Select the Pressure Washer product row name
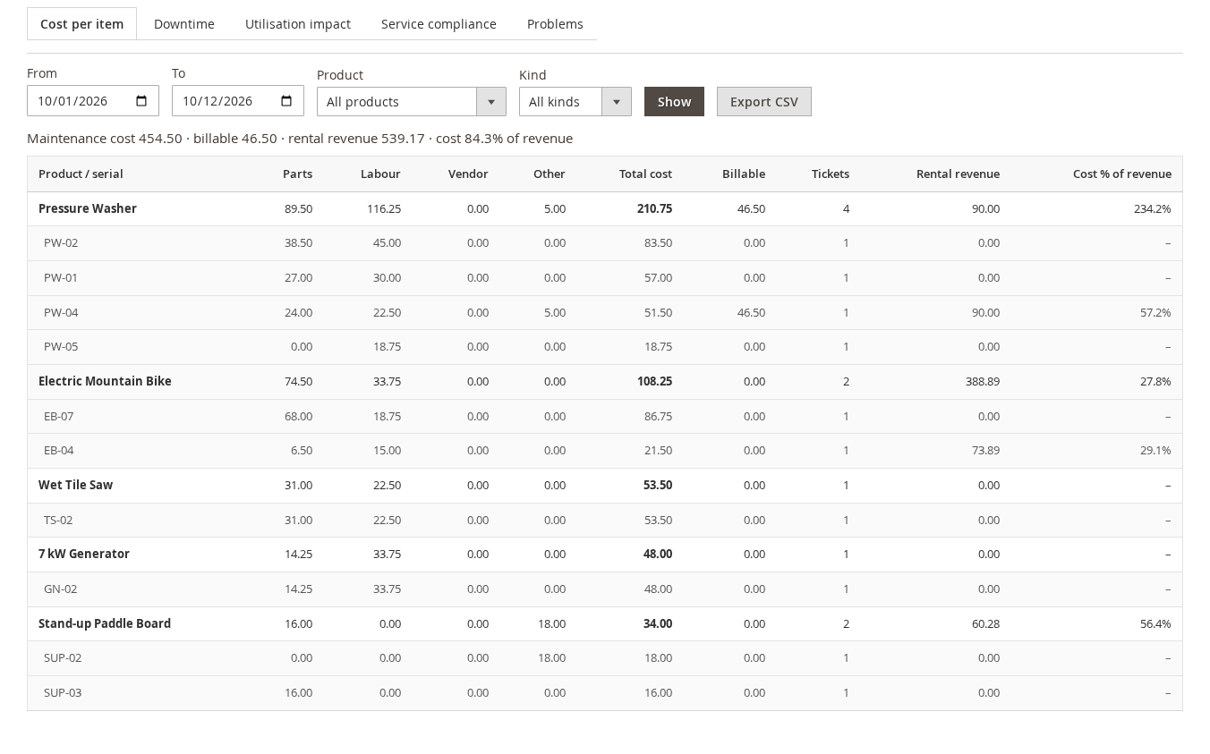 coord(88,208)
